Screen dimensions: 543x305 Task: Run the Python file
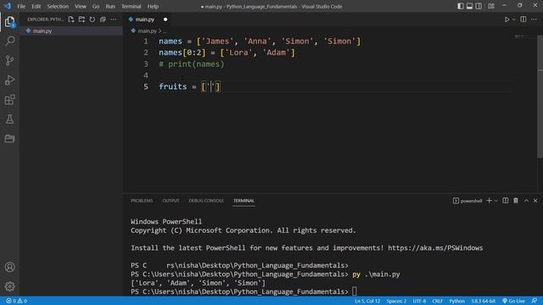(x=507, y=19)
